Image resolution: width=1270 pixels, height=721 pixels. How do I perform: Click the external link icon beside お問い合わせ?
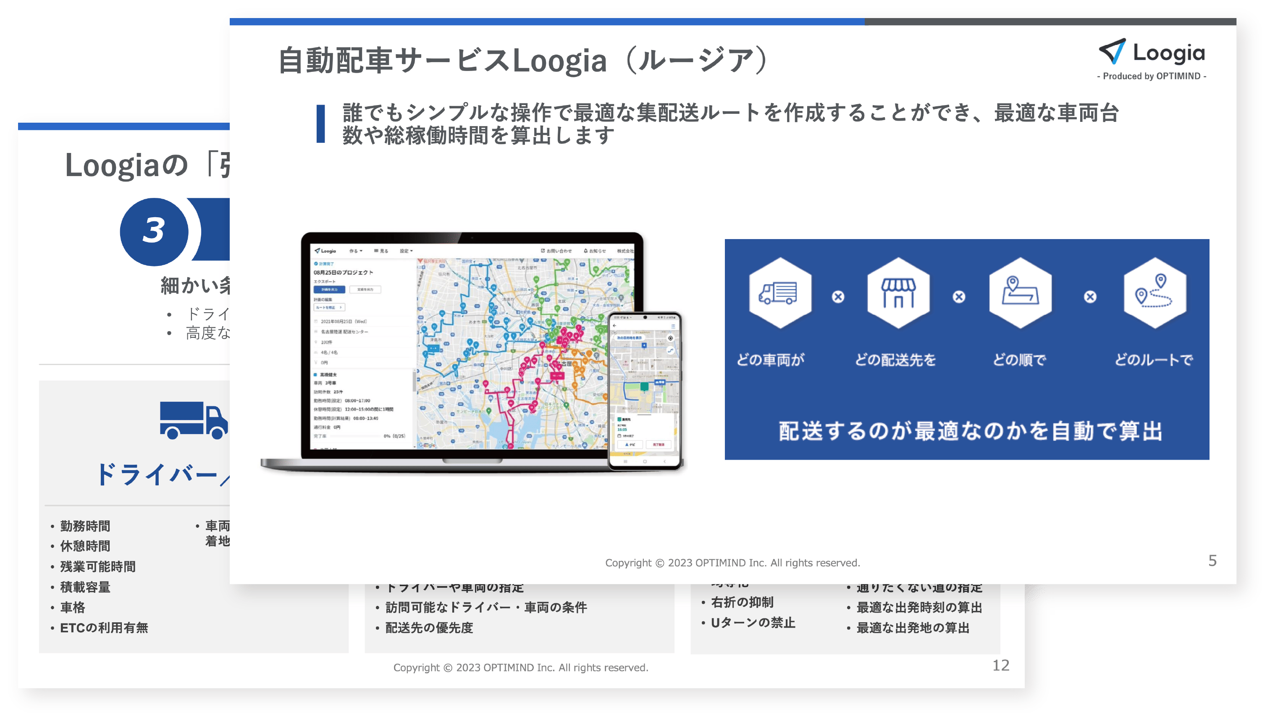[543, 251]
